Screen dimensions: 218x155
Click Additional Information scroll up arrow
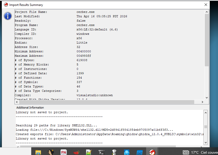click(x=206, y=113)
